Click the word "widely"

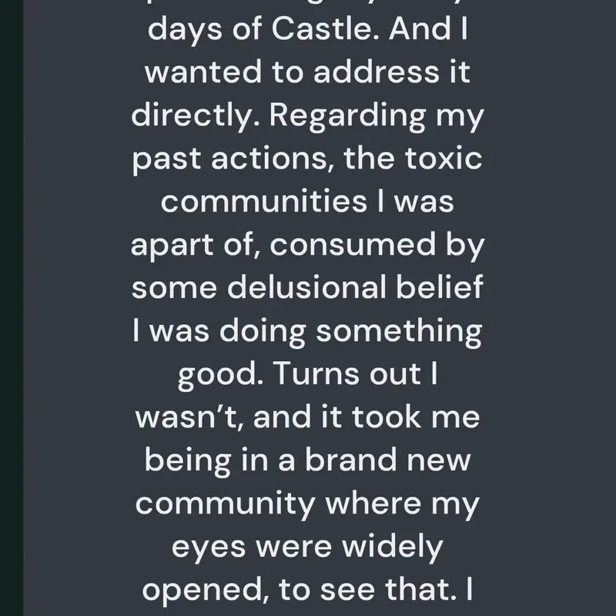click(392, 547)
